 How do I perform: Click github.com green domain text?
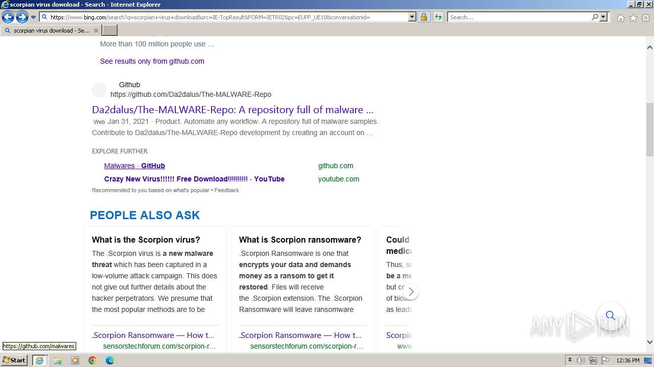coord(336,166)
